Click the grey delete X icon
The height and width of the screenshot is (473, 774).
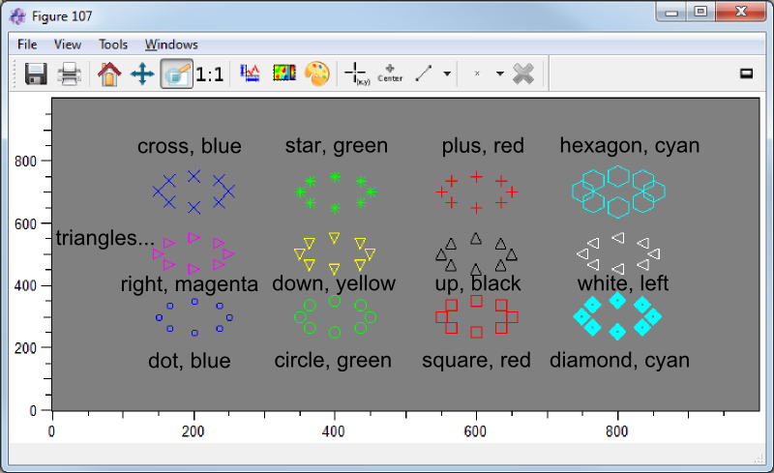pos(523,74)
